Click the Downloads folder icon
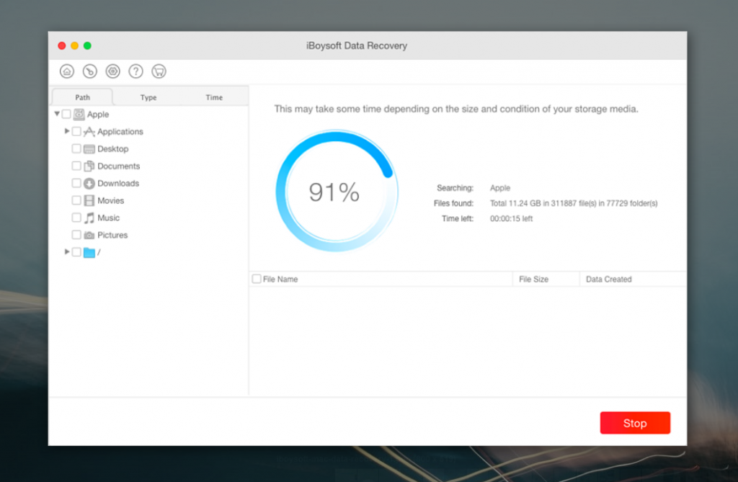This screenshot has height=482, width=738. click(89, 184)
